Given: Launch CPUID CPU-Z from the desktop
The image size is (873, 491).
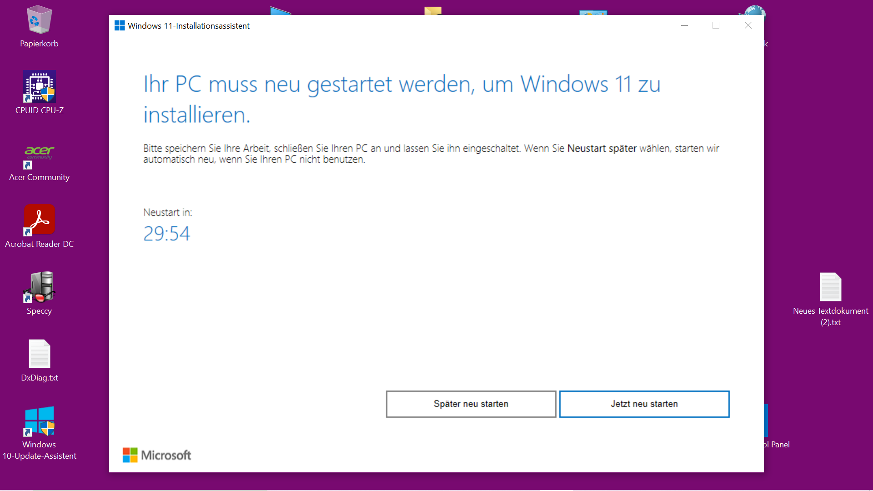Looking at the screenshot, I should (x=39, y=86).
